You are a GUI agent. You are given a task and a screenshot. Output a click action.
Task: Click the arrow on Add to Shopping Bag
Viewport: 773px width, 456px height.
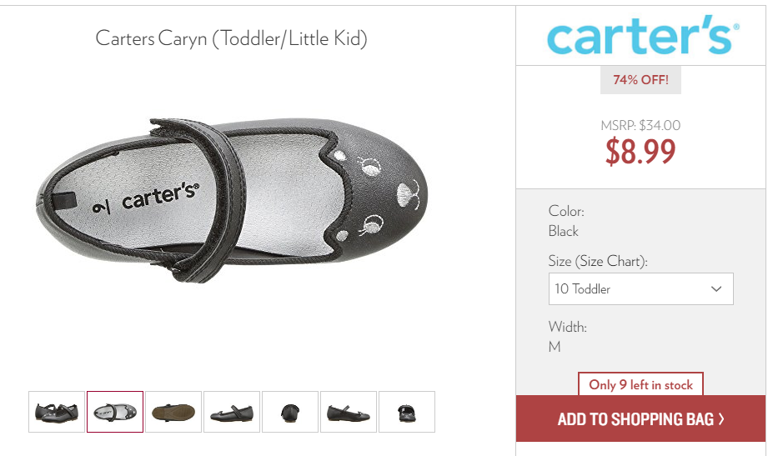pos(721,419)
